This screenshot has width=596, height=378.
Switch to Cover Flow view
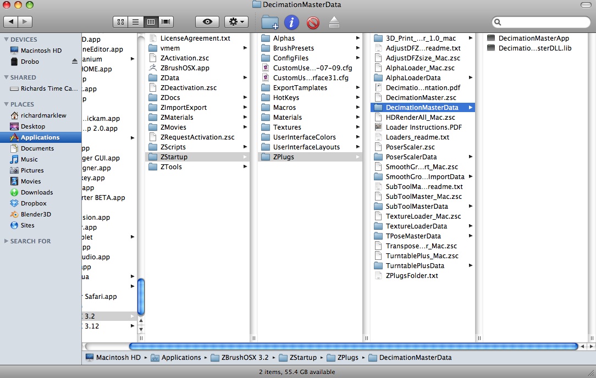coord(166,22)
